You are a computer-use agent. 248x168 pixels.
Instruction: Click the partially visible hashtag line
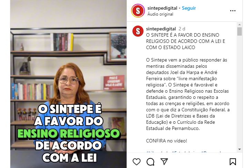coord(183,152)
